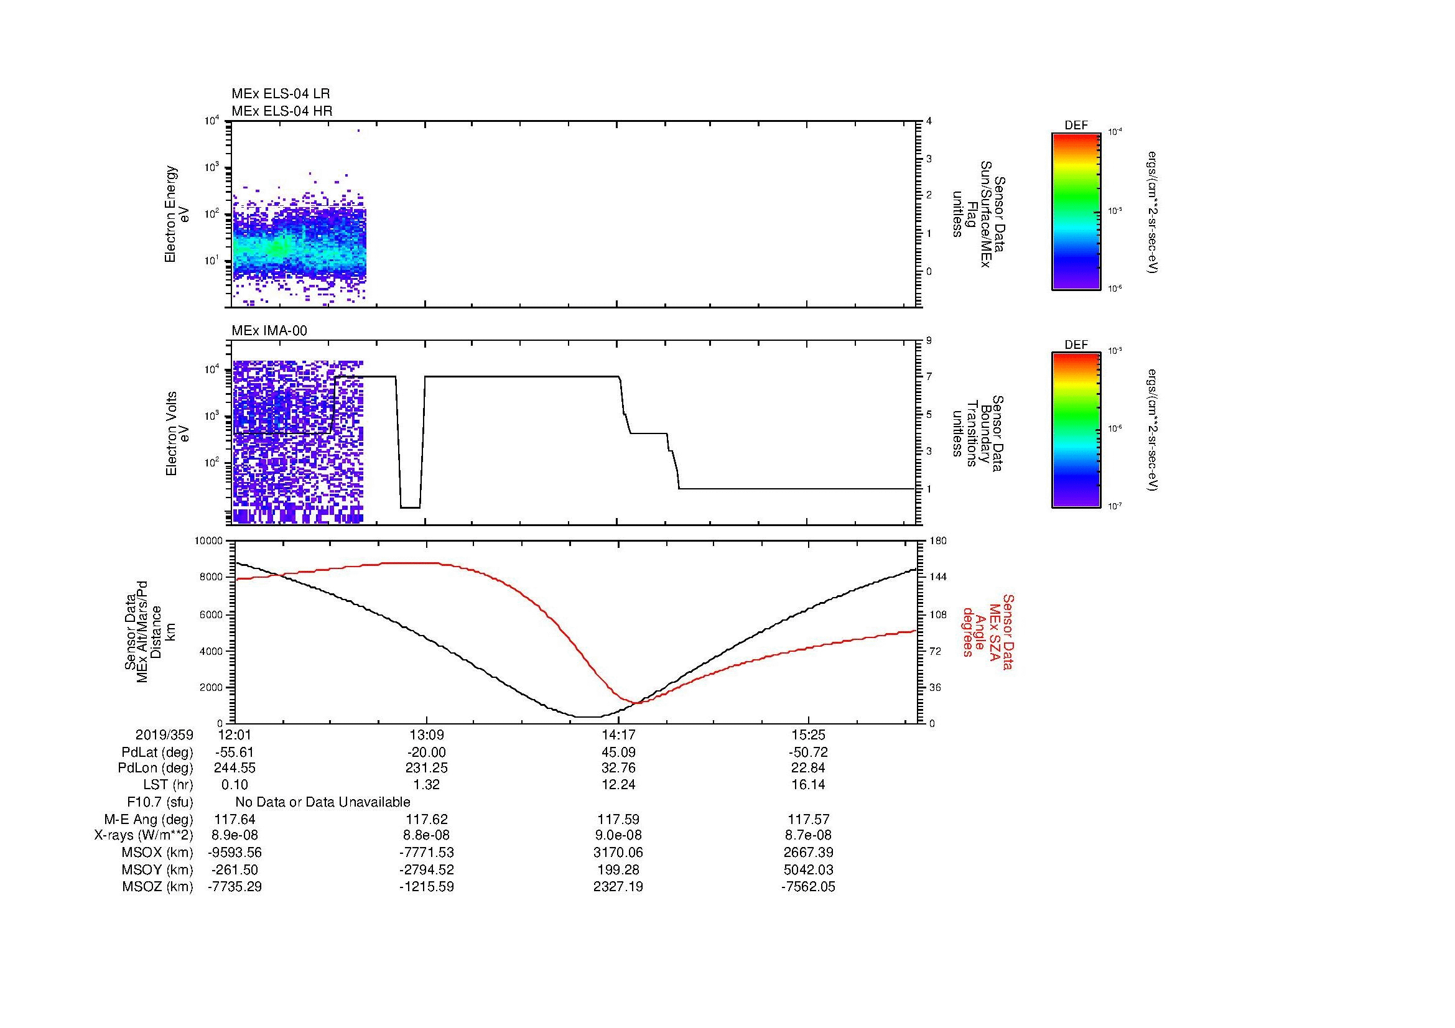Click the M-E Ang value '117.64'

pos(235,820)
